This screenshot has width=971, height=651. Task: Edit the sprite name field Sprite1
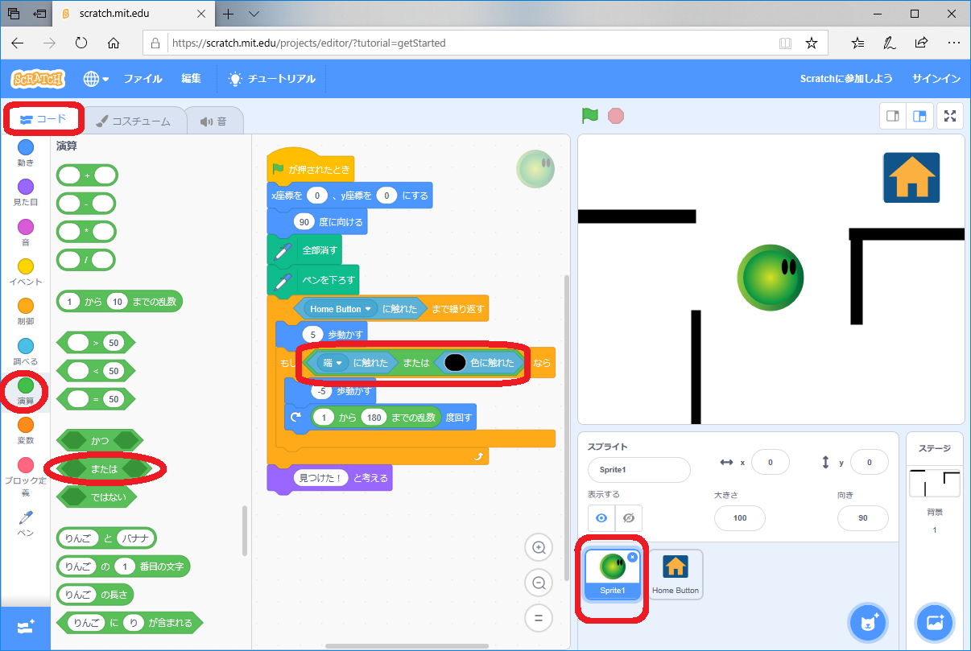pyautogui.click(x=639, y=470)
